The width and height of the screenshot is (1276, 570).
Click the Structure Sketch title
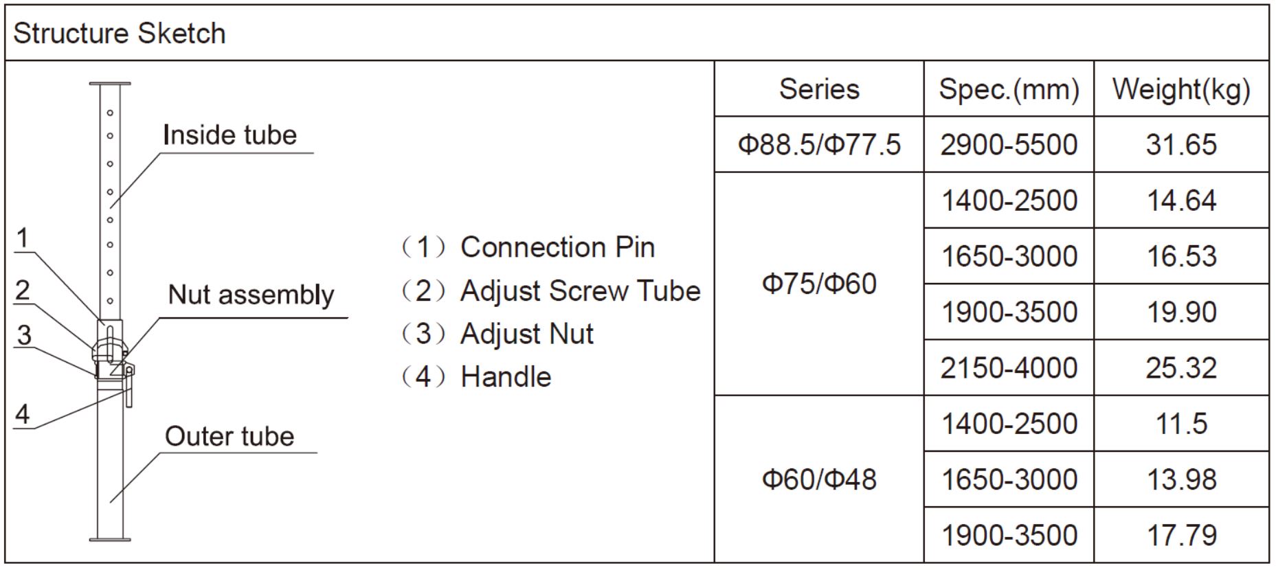click(120, 34)
